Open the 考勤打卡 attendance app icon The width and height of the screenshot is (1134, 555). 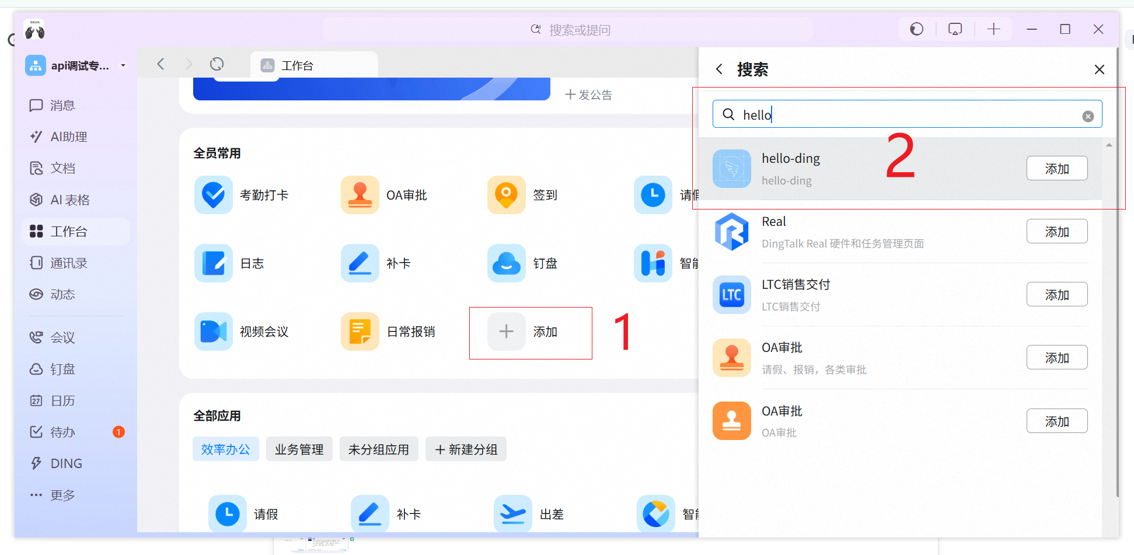(x=214, y=195)
